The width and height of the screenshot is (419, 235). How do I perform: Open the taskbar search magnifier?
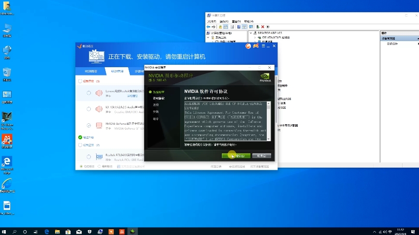point(14,232)
